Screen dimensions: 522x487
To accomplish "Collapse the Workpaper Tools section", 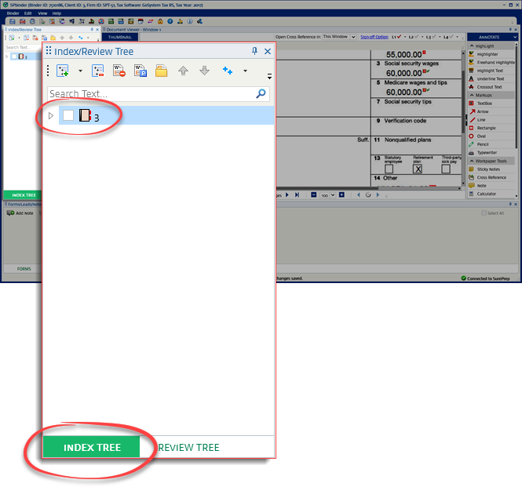I will tap(472, 161).
